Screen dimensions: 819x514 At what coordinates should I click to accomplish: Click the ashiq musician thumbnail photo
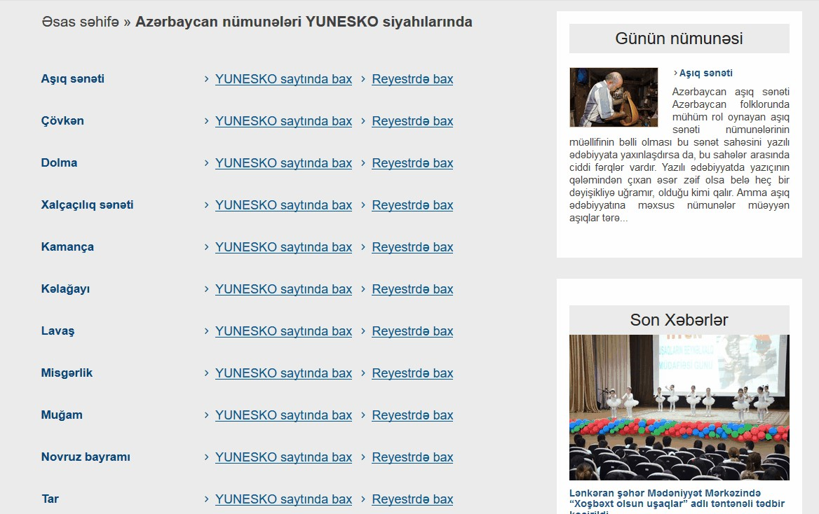pyautogui.click(x=614, y=97)
